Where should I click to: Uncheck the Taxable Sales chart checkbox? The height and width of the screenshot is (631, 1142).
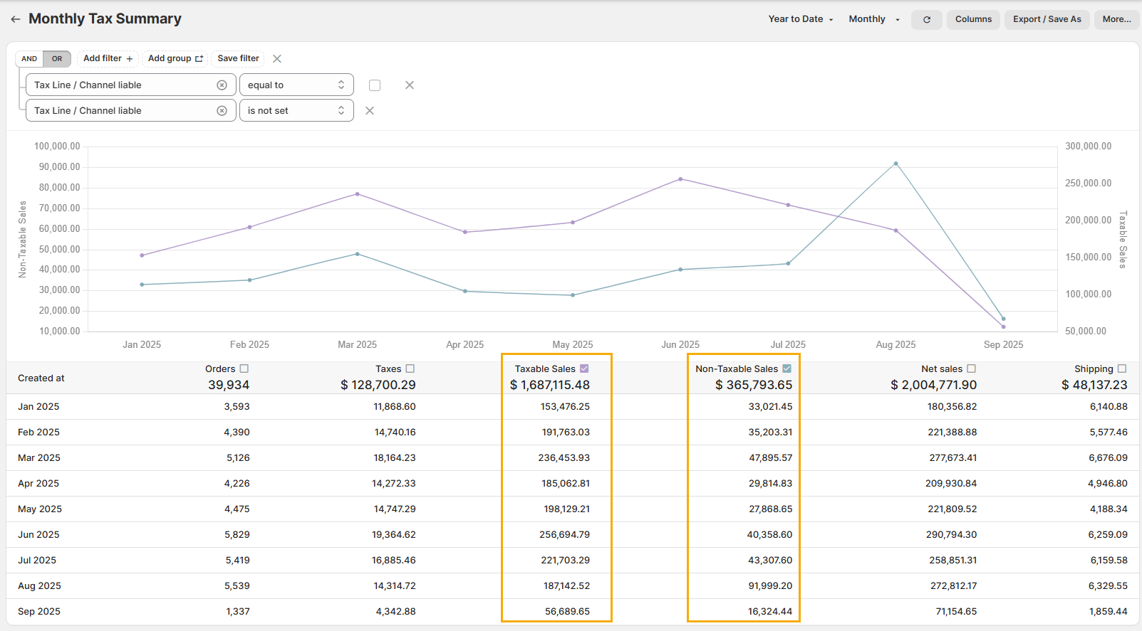click(584, 368)
